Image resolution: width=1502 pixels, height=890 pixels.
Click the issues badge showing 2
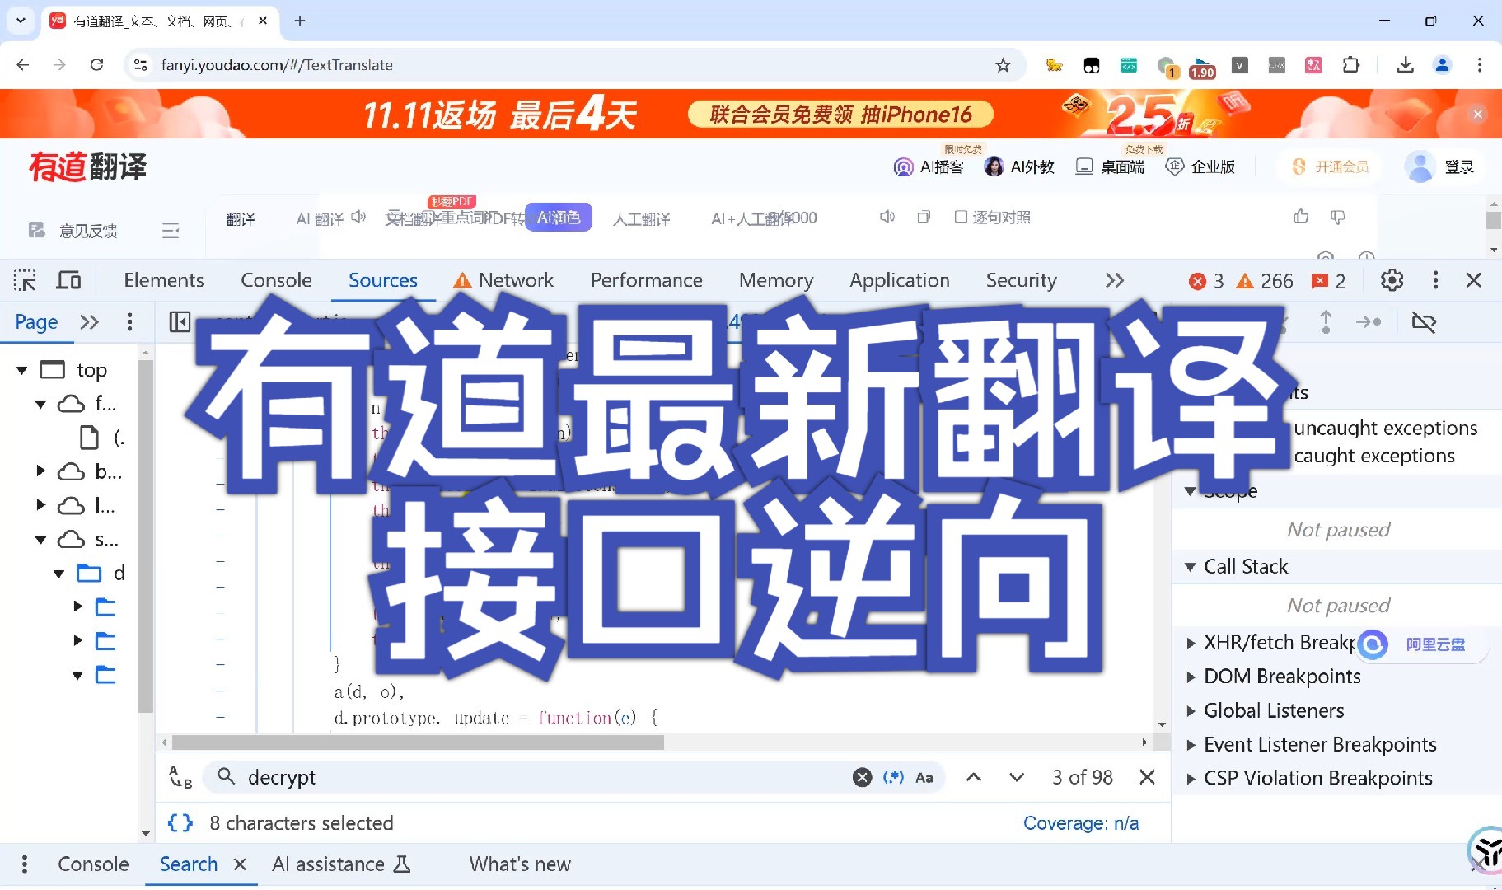click(x=1328, y=281)
